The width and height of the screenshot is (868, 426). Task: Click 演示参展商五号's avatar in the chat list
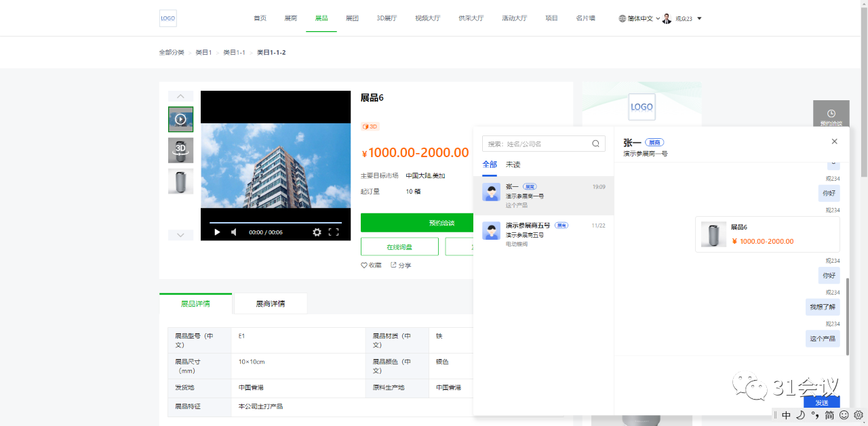(x=492, y=230)
